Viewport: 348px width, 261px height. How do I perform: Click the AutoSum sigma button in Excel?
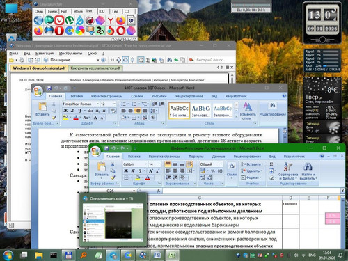tap(271, 164)
